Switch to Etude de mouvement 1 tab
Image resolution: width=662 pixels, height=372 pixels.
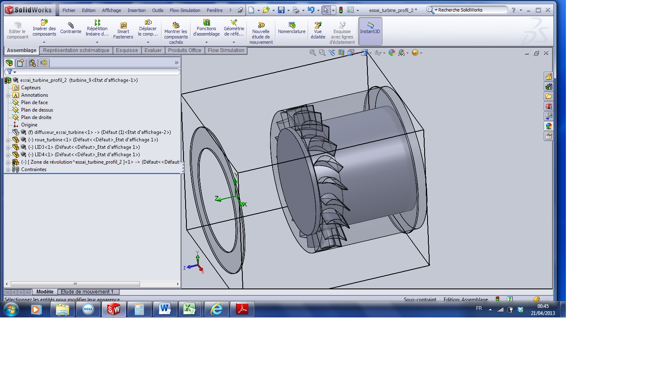coord(87,292)
